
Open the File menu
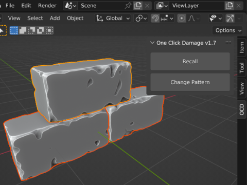(10, 6)
